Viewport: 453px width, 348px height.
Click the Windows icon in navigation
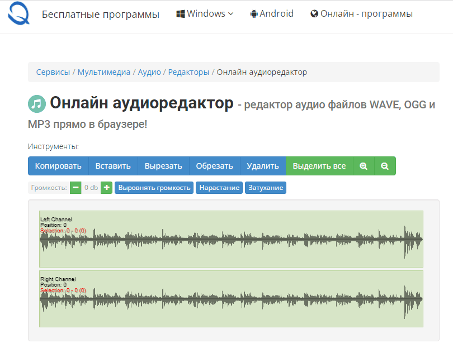point(179,13)
